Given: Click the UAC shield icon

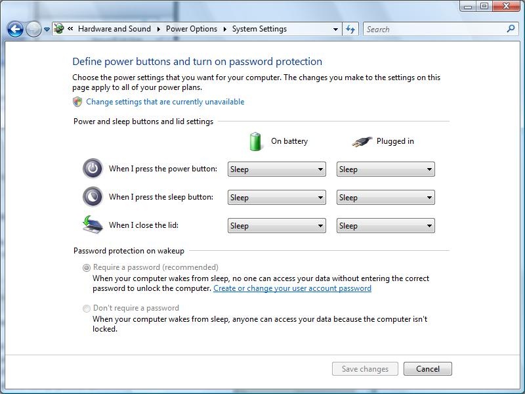Looking at the screenshot, I should pos(77,102).
